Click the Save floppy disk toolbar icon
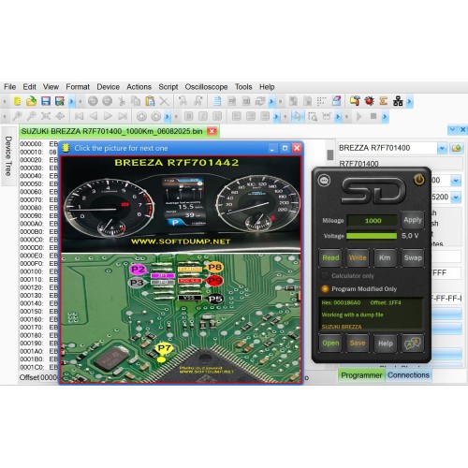The height and width of the screenshot is (468, 468). point(46,101)
